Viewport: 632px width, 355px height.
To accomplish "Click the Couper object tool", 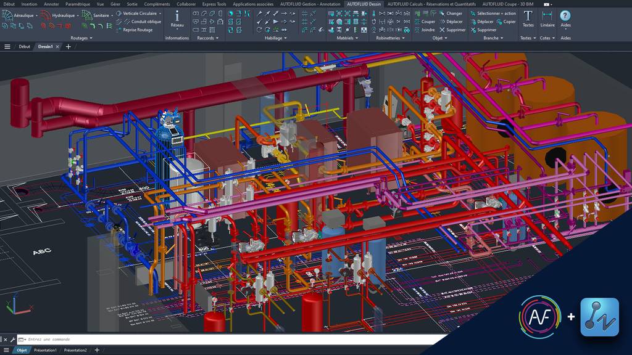I will click(x=425, y=22).
